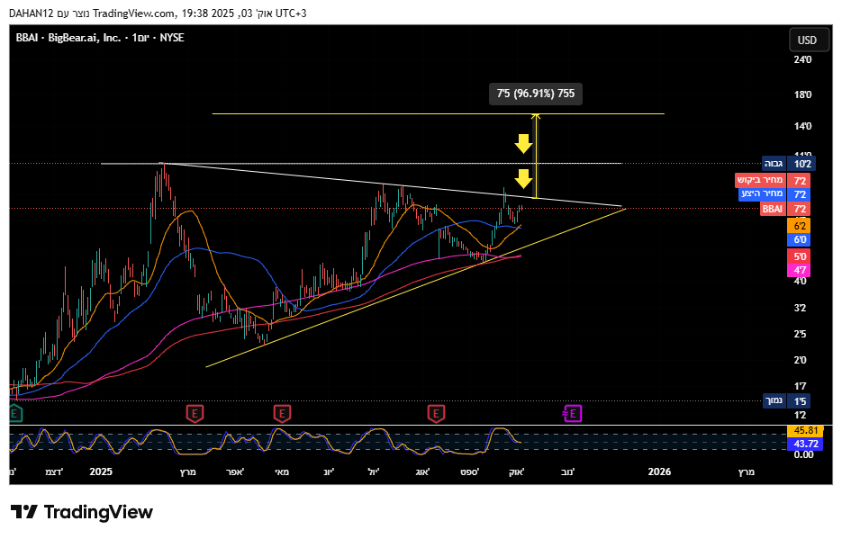Image resolution: width=842 pixels, height=539 pixels.
Task: Click the 2'0 price axis value
Action: pos(800,361)
